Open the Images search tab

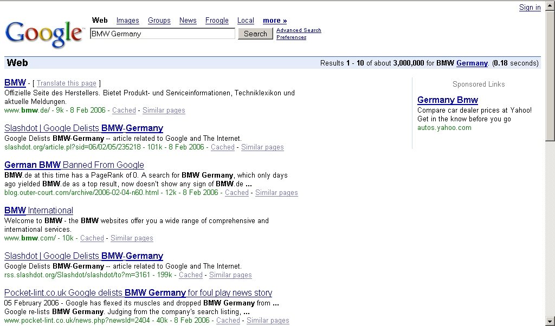128,21
